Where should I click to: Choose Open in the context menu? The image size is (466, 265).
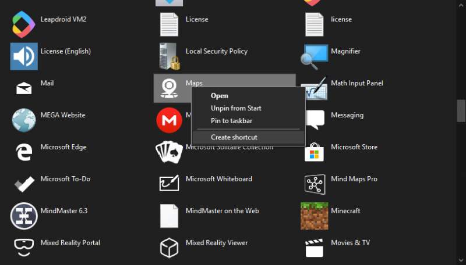coord(249,96)
